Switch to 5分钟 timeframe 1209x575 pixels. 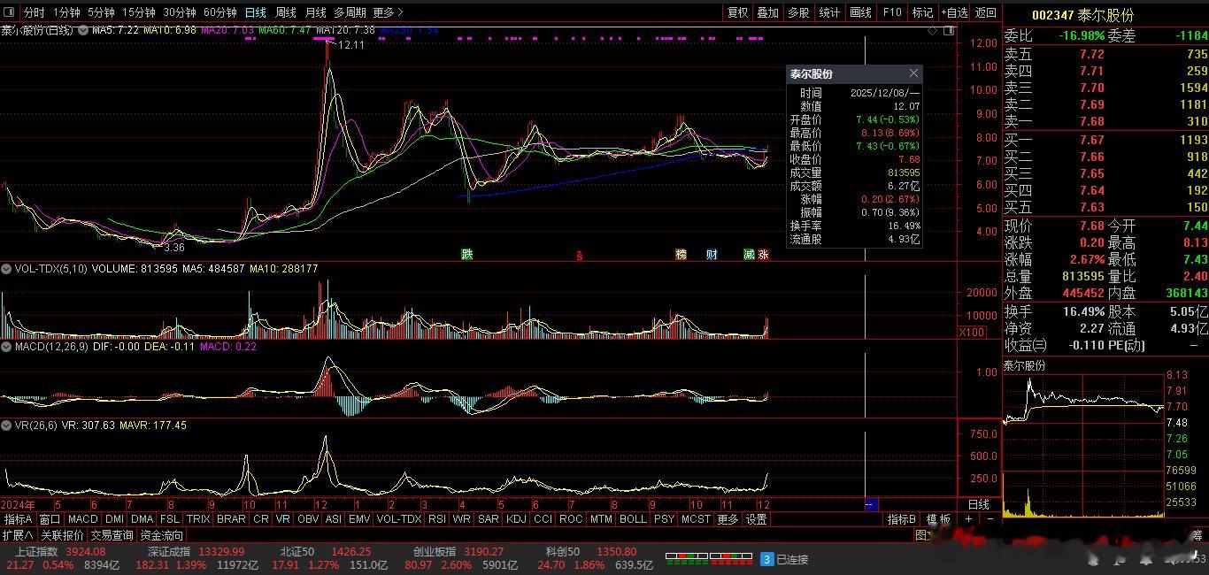pos(101,12)
